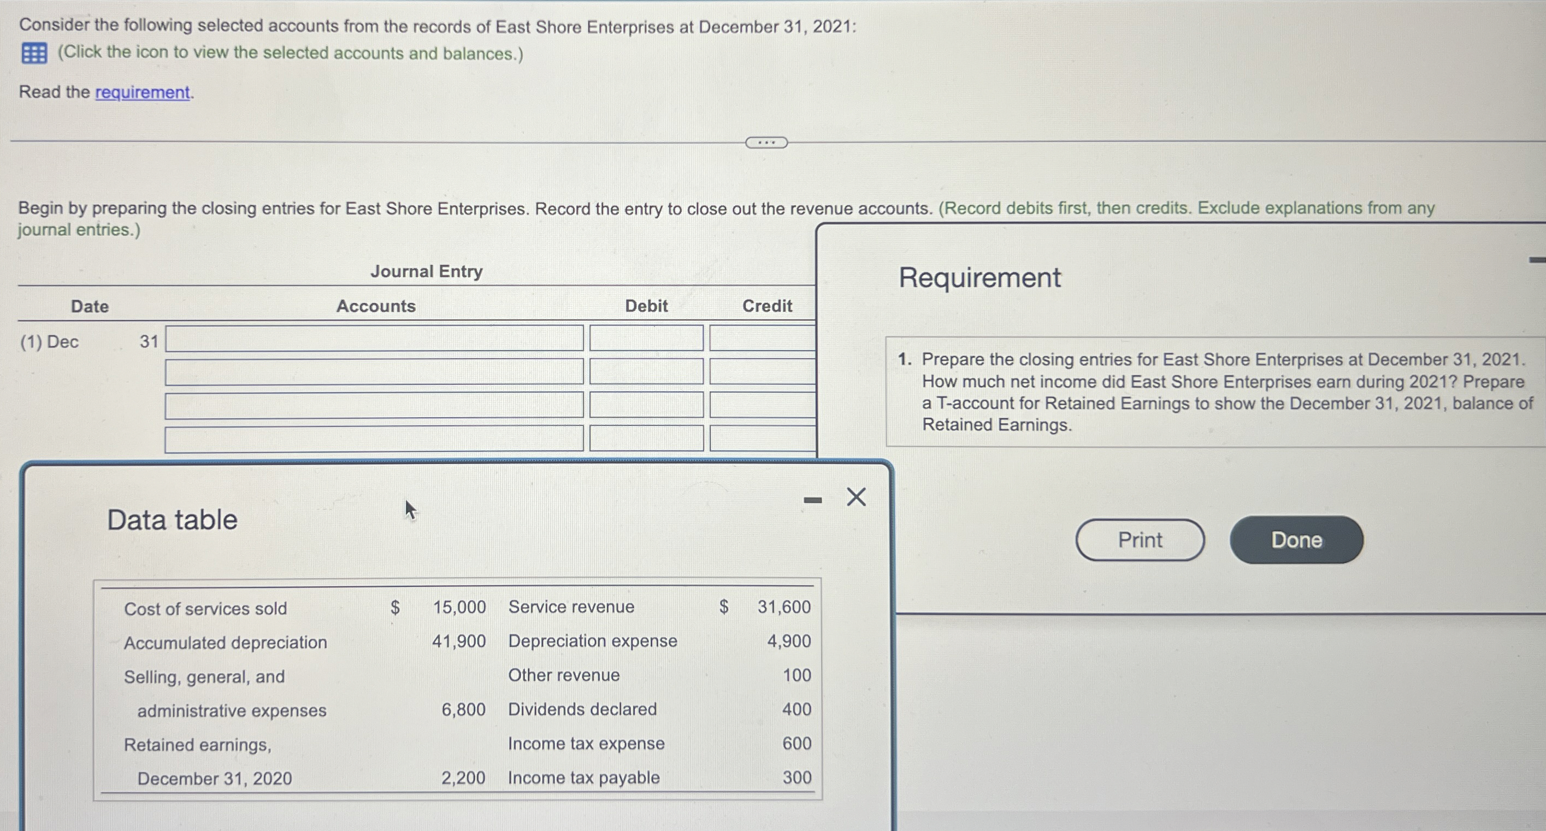Click 'Accumulated depreciation' label
The image size is (1546, 831).
click(x=225, y=643)
